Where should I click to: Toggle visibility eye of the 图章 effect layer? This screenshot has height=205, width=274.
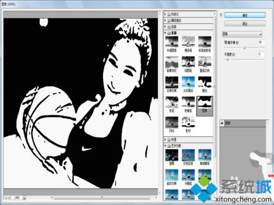tap(222, 124)
